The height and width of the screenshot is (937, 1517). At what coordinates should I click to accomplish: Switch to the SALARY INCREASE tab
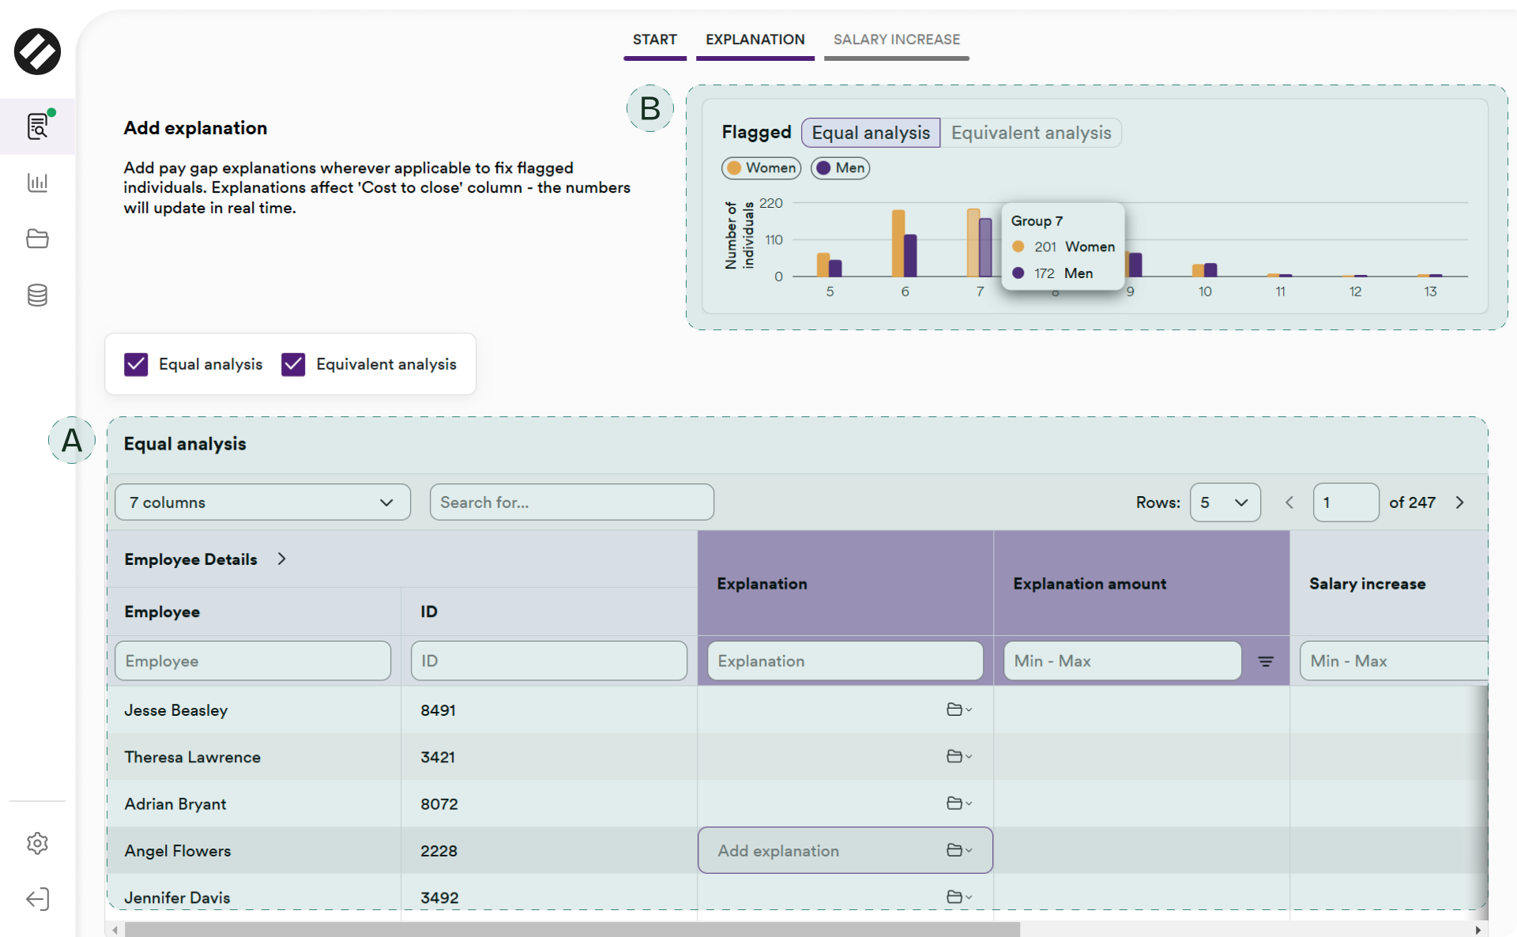tap(896, 40)
